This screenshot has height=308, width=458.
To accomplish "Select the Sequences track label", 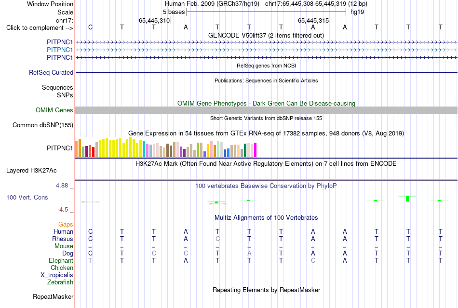I will click(x=57, y=87).
